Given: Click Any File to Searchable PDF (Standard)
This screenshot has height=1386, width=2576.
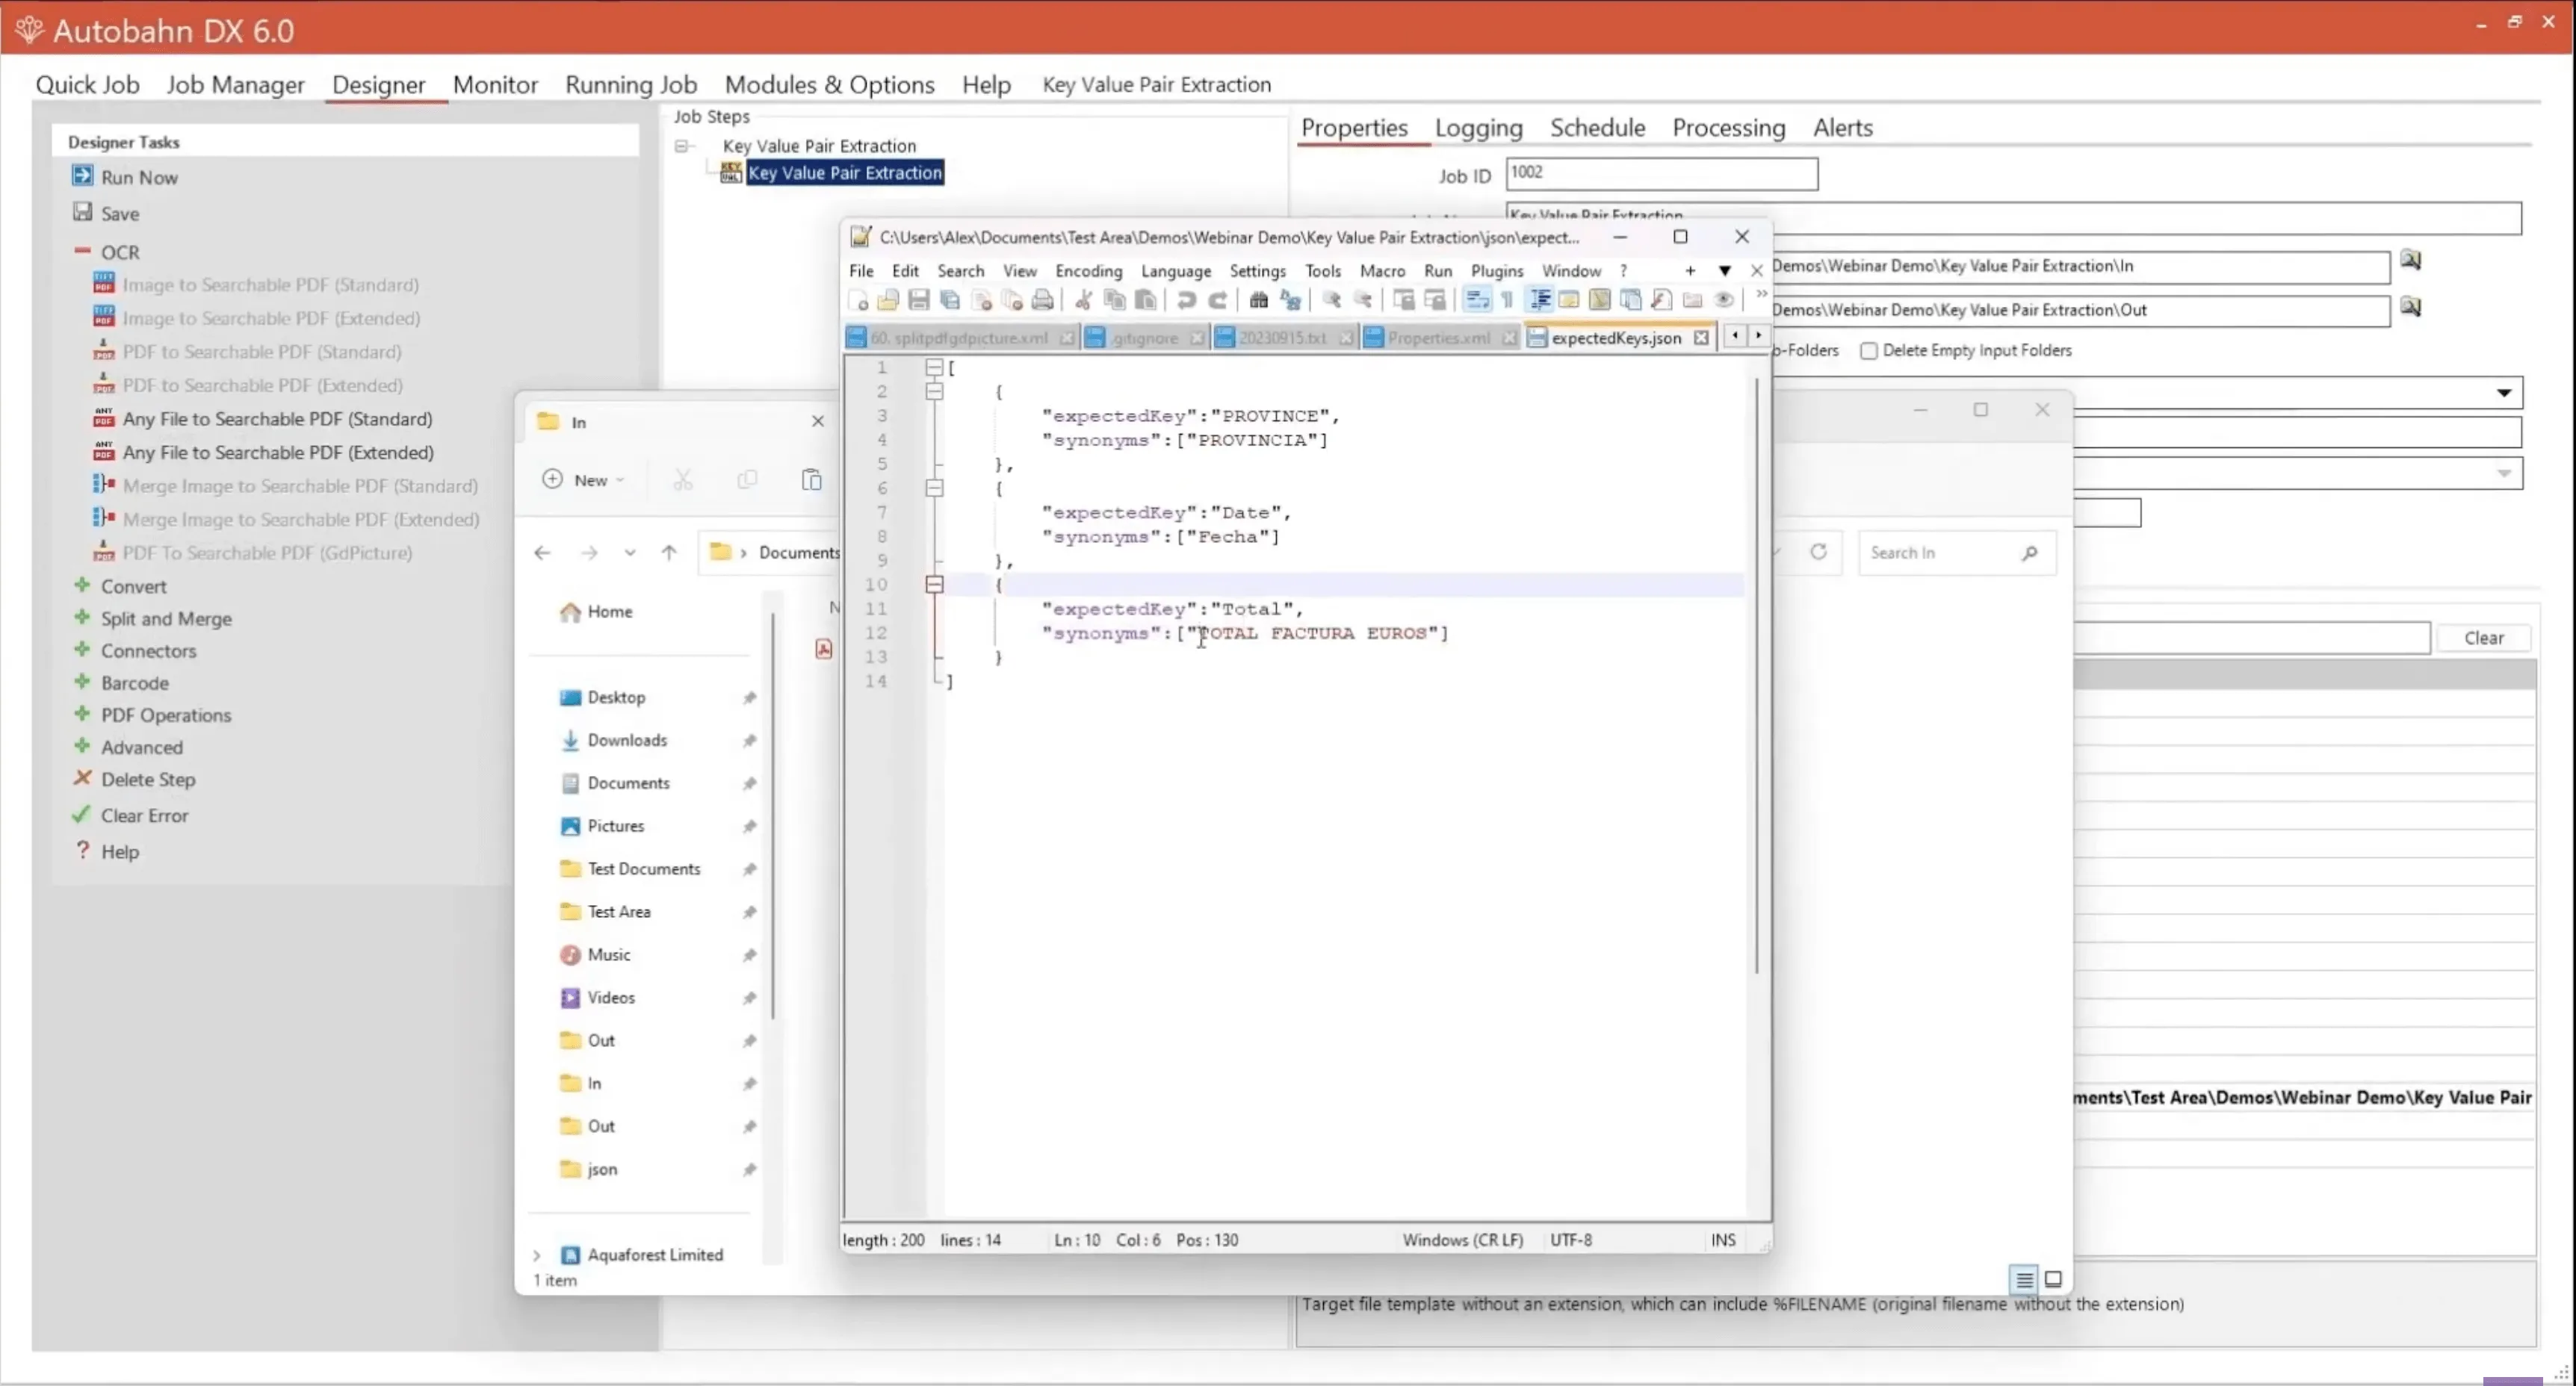Looking at the screenshot, I should (x=277, y=419).
